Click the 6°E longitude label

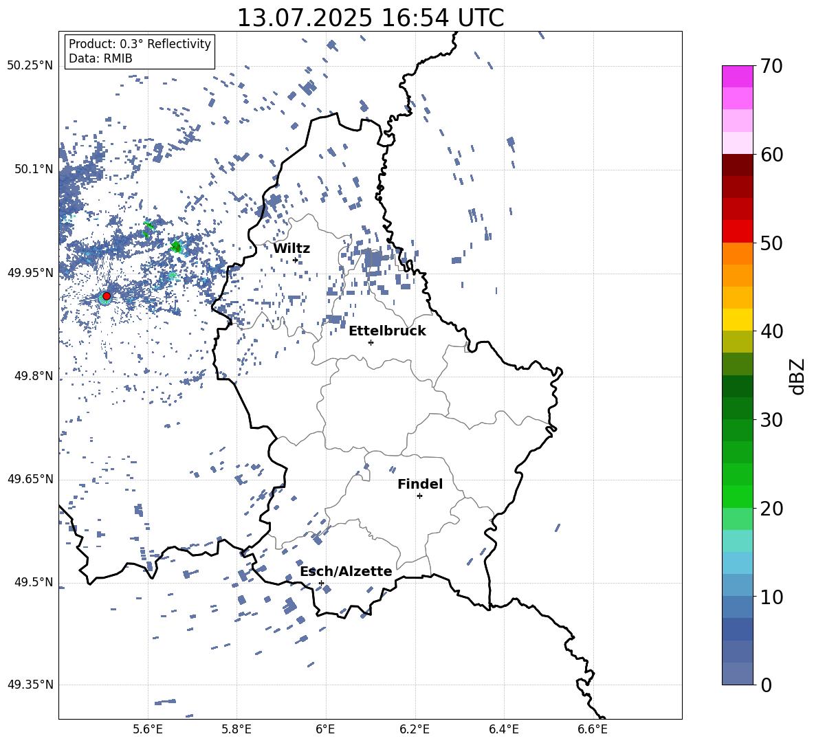tap(325, 730)
